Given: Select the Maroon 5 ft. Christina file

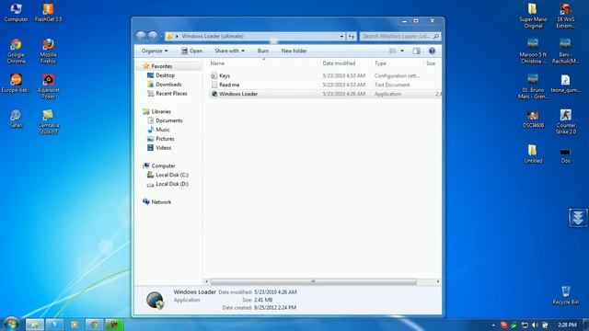Looking at the screenshot, I should pos(533,51).
